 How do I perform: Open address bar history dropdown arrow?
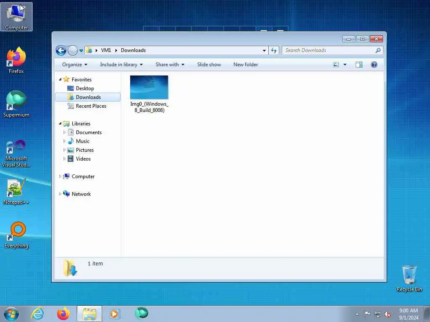click(x=264, y=50)
